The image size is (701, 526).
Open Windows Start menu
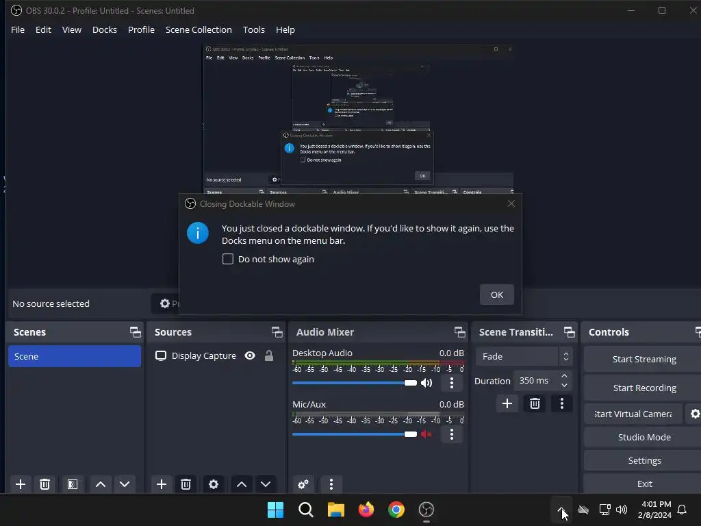pos(275,510)
